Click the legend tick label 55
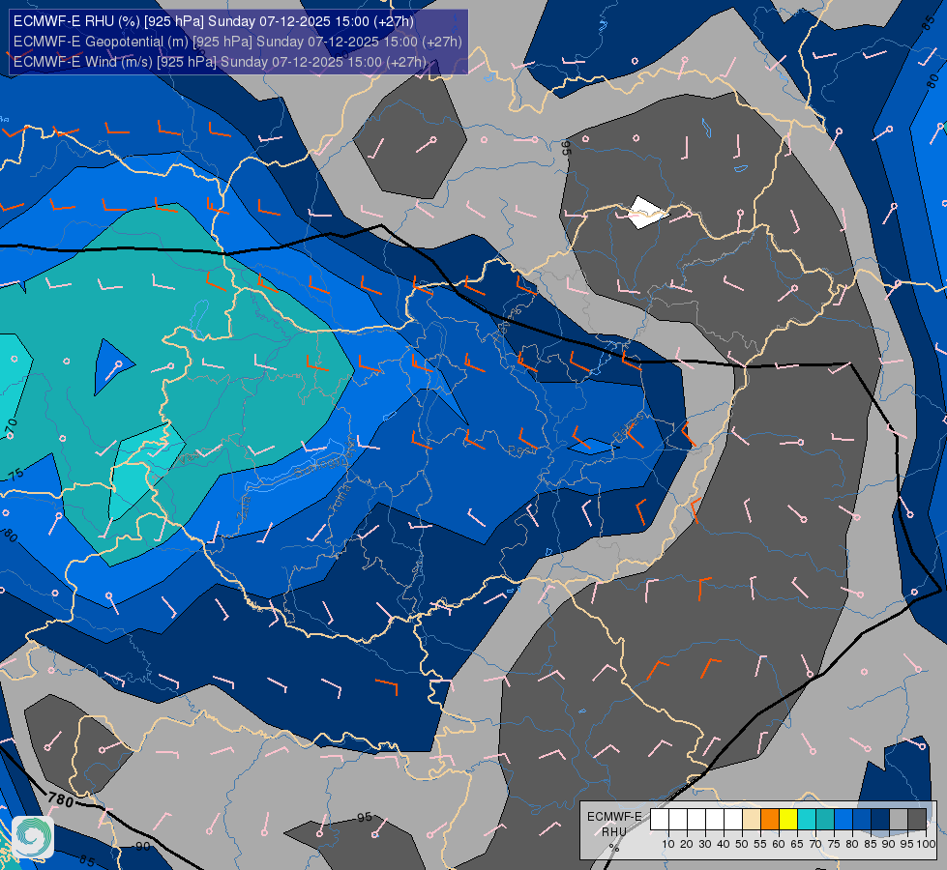 click(x=760, y=844)
